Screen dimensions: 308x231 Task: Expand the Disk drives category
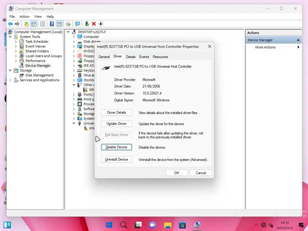[74, 42]
